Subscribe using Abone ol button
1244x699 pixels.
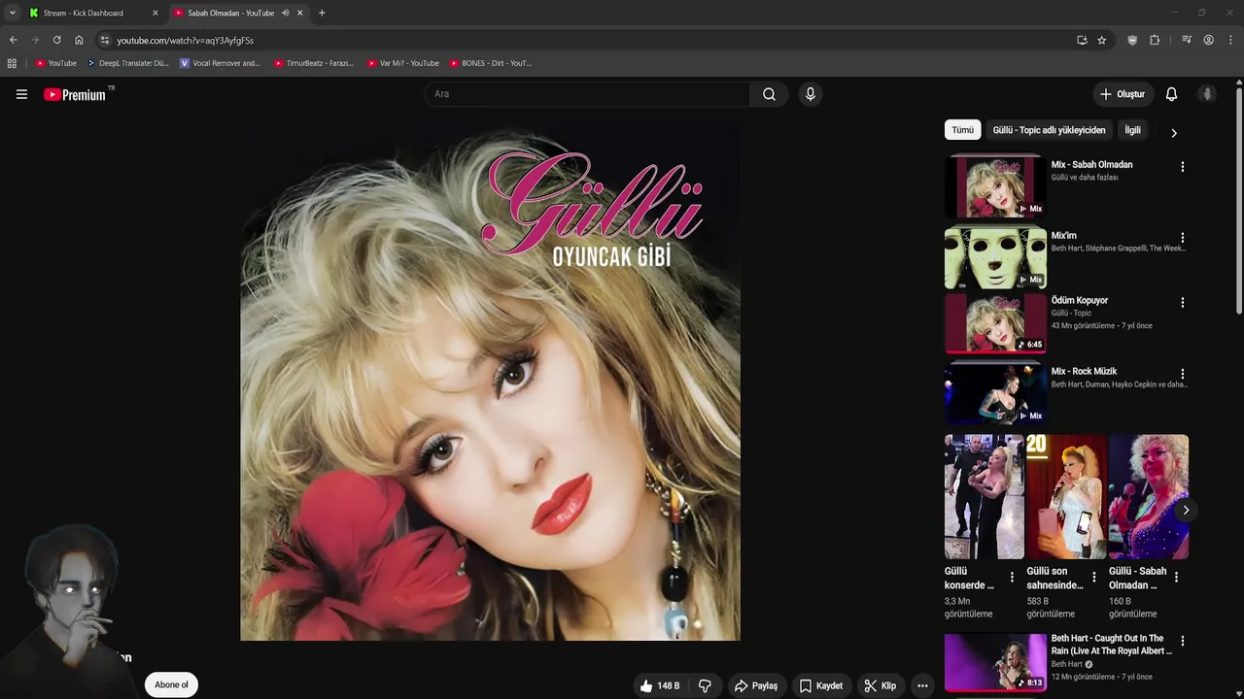coord(171,684)
